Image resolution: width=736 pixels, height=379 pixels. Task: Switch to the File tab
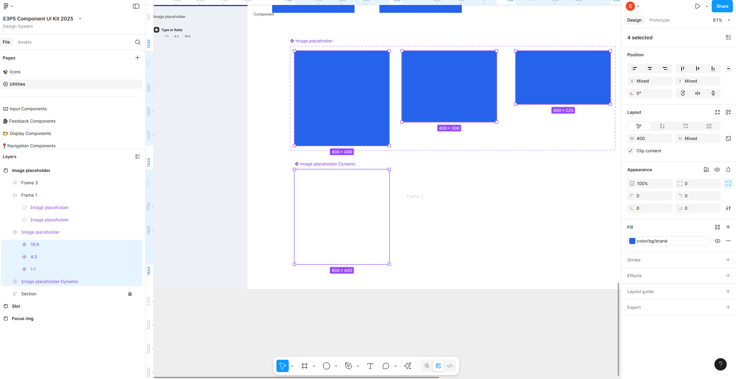7,42
